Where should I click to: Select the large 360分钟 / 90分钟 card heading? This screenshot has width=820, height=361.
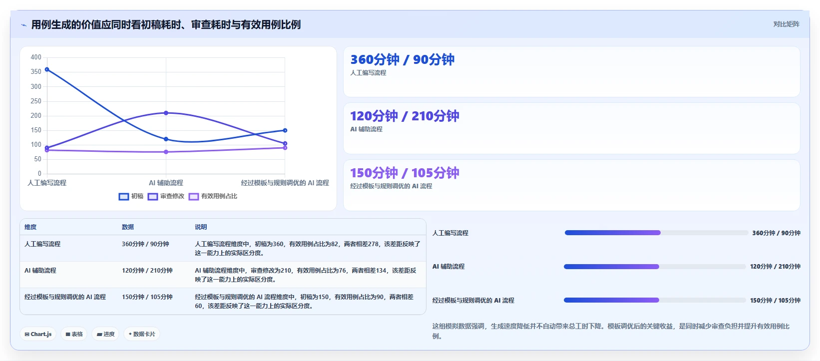pos(403,59)
